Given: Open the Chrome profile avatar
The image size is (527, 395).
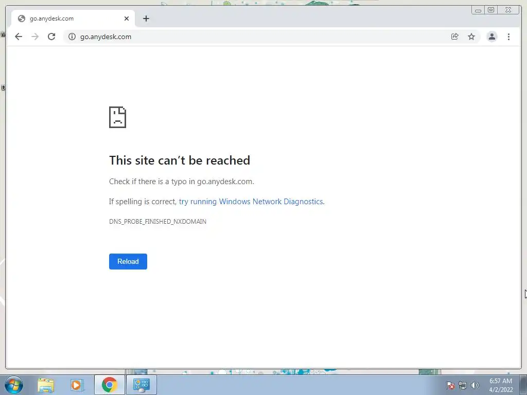Looking at the screenshot, I should tap(492, 37).
